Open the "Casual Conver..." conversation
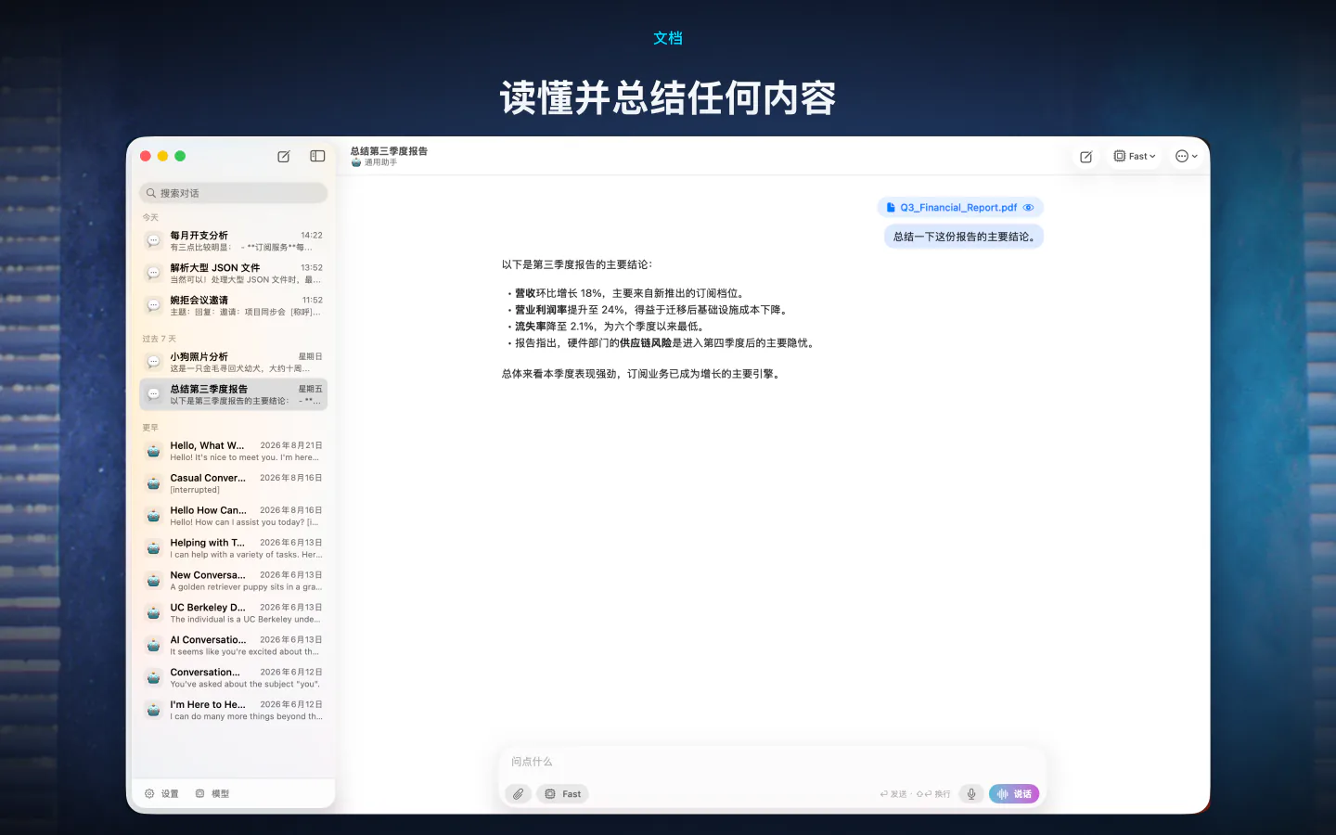 (x=233, y=483)
